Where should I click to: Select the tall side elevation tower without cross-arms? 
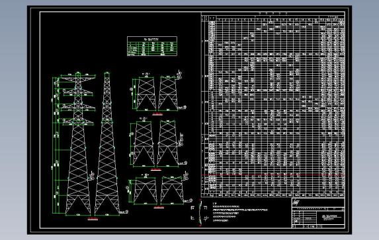tap(107, 144)
